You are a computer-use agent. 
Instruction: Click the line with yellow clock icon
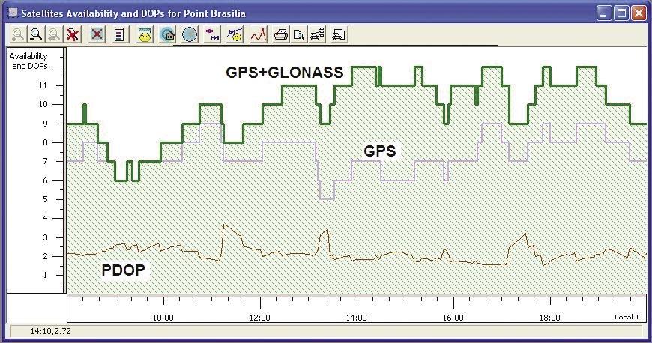click(235, 34)
